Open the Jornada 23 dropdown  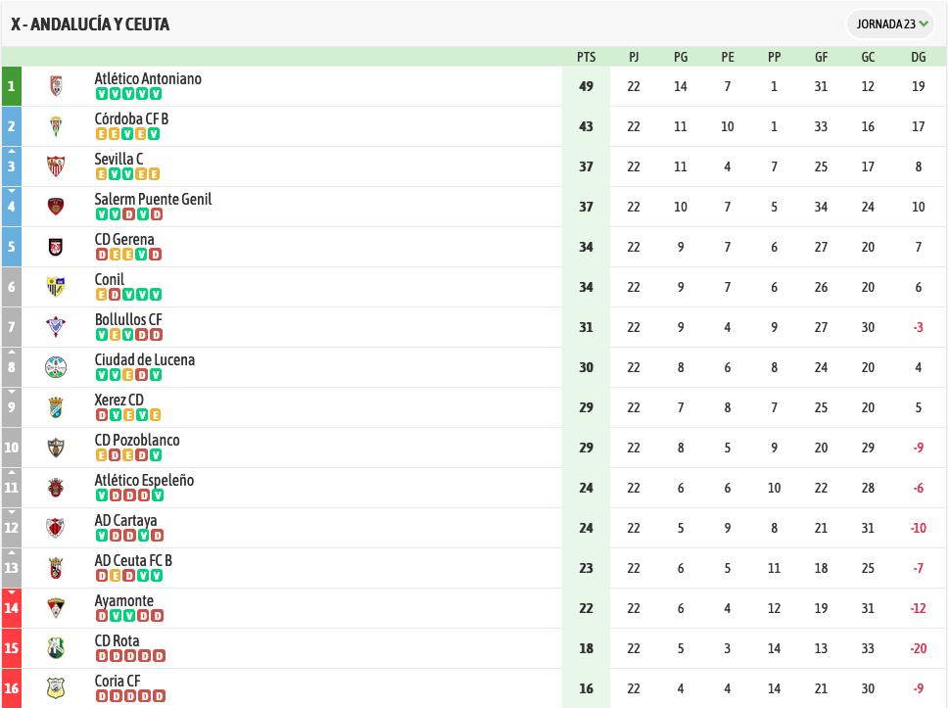tap(891, 24)
